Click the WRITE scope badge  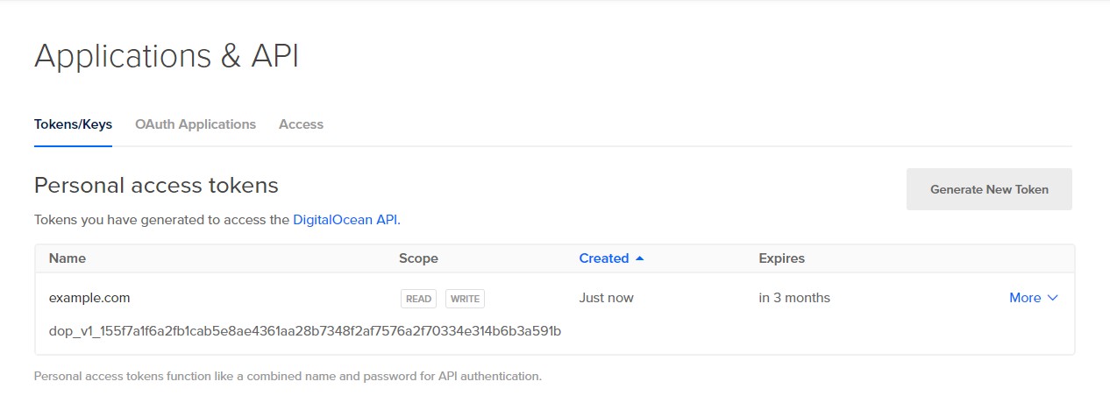(x=465, y=299)
